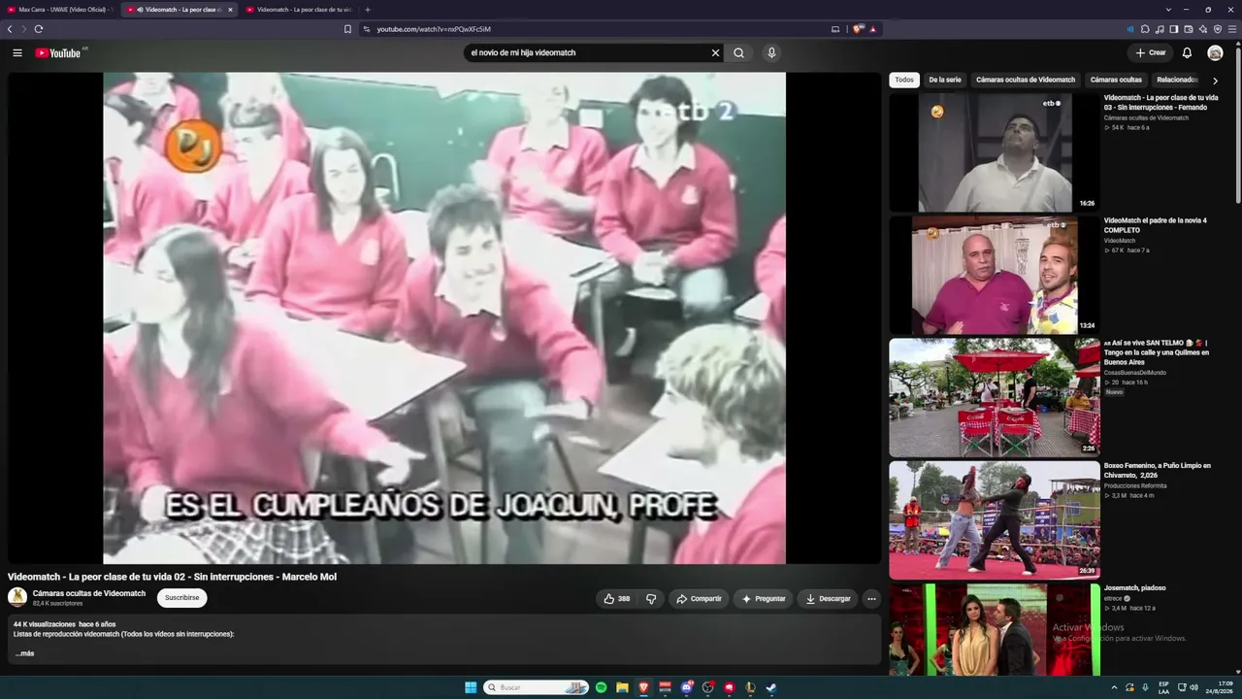Screen dimensions: 1242x699
Task: Subscribe with the Suscribirse button
Action: 181,598
